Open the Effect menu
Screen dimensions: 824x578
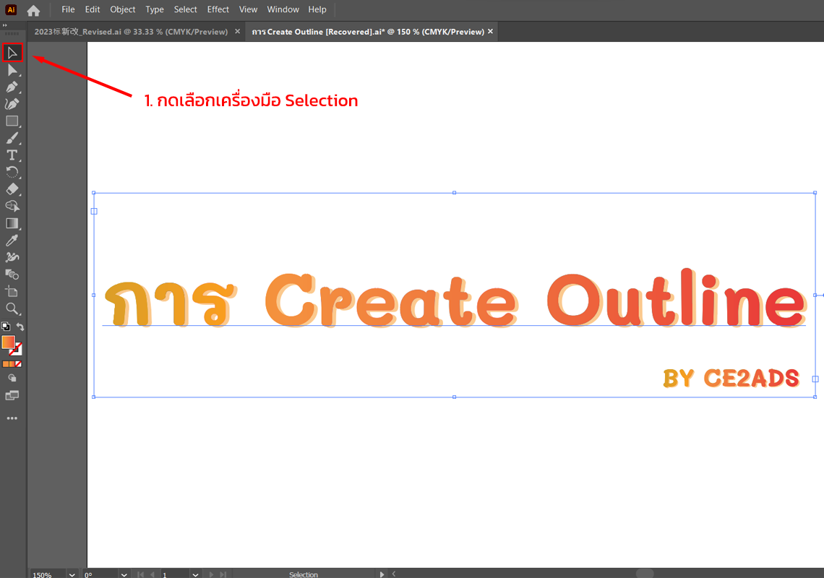coord(218,9)
